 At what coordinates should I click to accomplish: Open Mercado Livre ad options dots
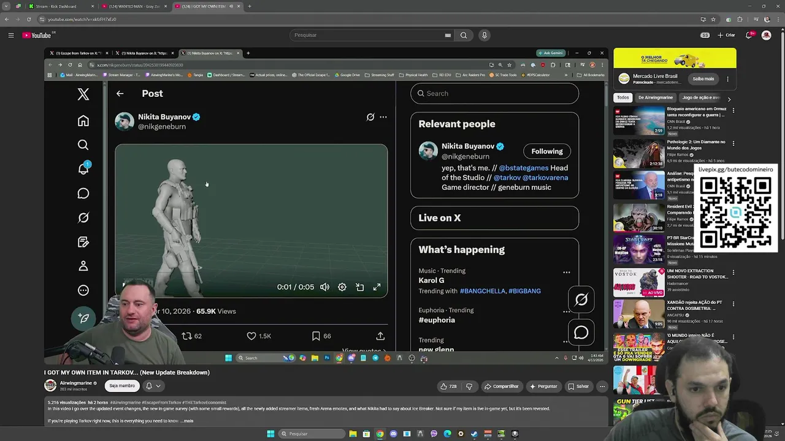point(728,79)
